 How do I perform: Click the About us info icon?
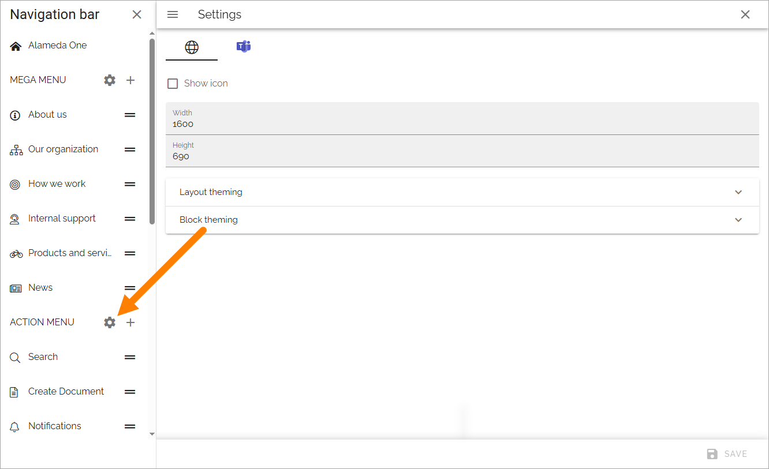coord(16,115)
